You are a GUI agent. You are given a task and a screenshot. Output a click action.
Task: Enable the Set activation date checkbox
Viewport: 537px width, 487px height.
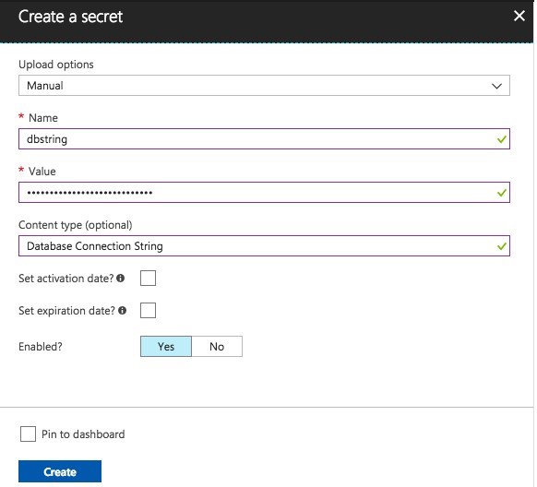point(148,278)
